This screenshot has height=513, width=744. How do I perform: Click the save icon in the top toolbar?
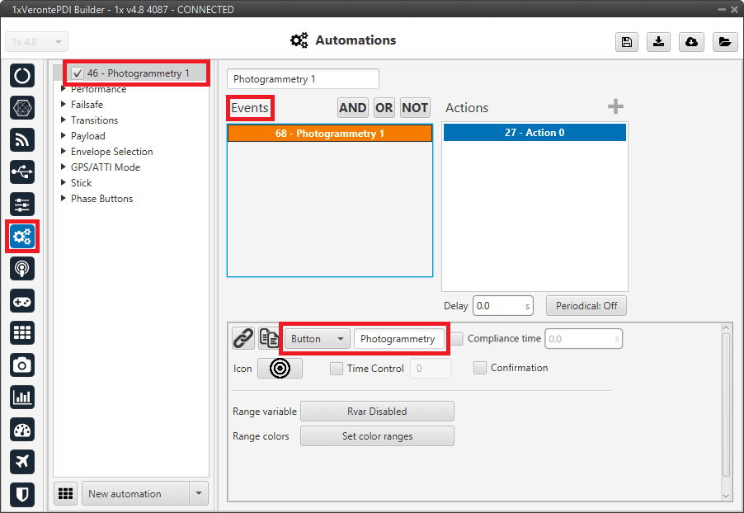(x=627, y=42)
